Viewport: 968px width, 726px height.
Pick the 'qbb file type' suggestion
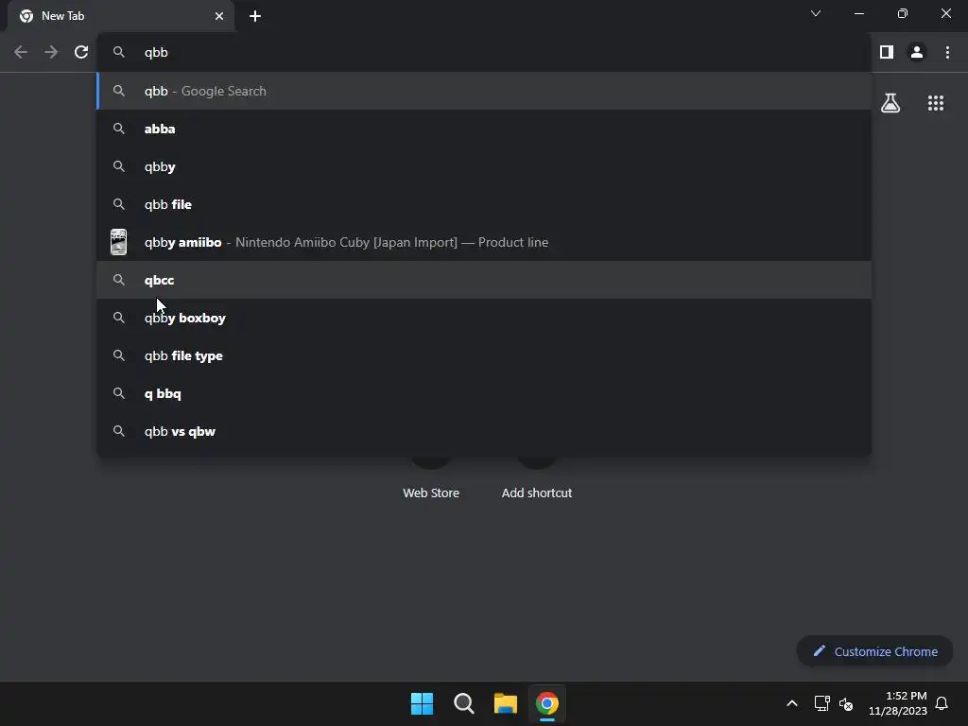click(x=485, y=355)
